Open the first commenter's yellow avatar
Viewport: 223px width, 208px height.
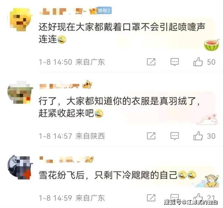20,19
